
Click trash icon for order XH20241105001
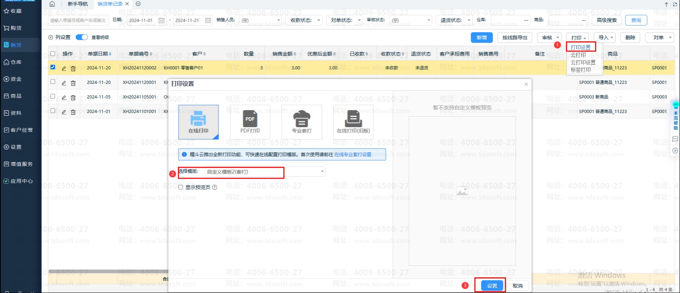73,97
